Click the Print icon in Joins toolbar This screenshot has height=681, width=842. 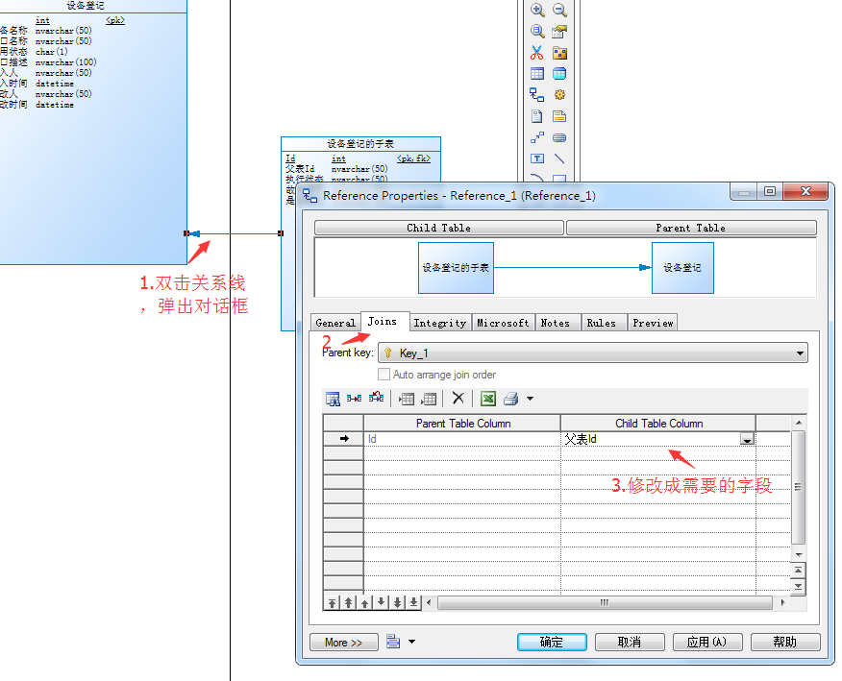[x=511, y=399]
